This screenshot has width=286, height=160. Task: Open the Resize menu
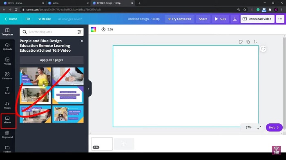[45, 19]
